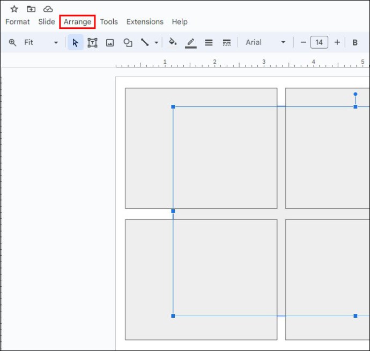Screen dimensions: 370x351
Task: Open the Slide menu
Action: pyautogui.click(x=47, y=21)
